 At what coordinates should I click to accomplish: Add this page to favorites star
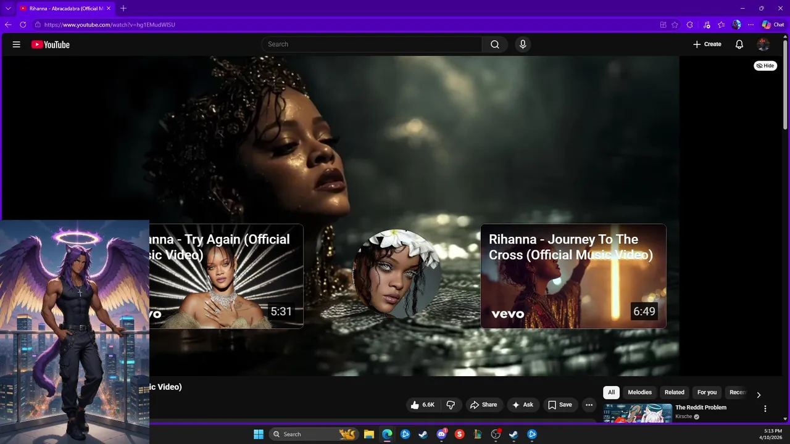[x=675, y=25]
